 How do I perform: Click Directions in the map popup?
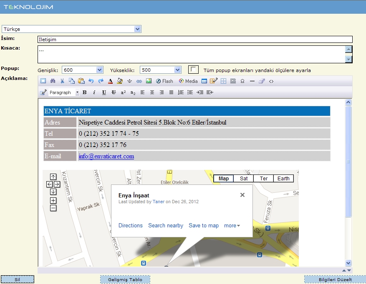(131, 226)
